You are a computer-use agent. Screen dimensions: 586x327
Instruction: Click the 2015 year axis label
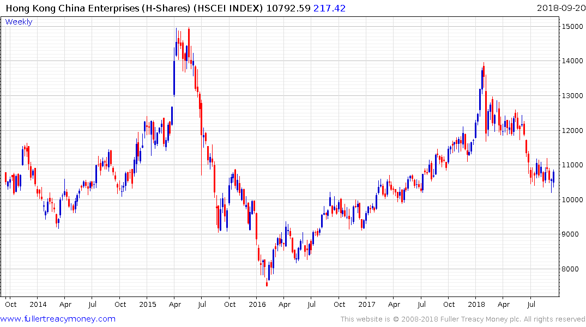coord(148,304)
